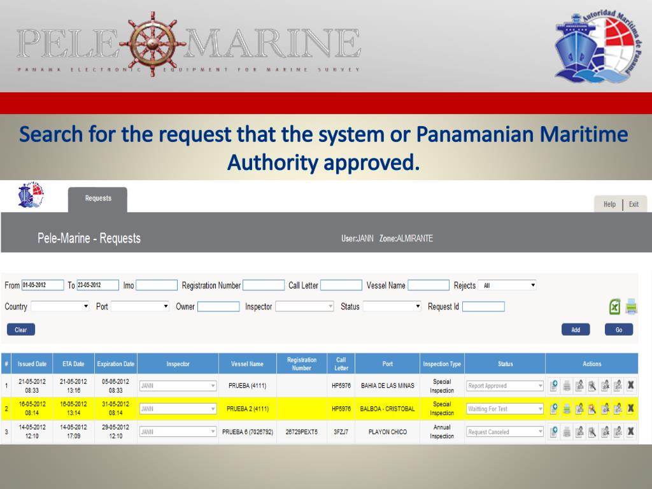This screenshot has width=652, height=489.
Task: Select the BAHIA DE LAS MINAS port cell
Action: 388,386
